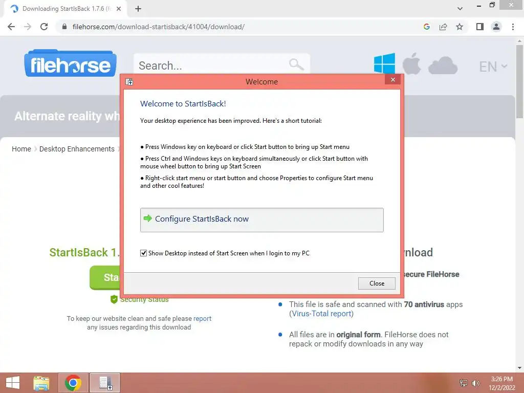The image size is (524, 393).
Task: Click Configure StartIsBack now button
Action: tap(261, 220)
